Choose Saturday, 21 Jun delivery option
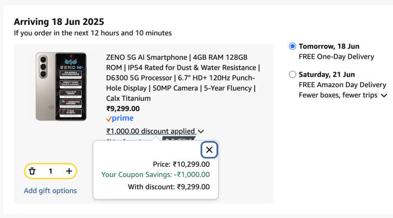Screen dimensions: 393x218 coord(292,74)
